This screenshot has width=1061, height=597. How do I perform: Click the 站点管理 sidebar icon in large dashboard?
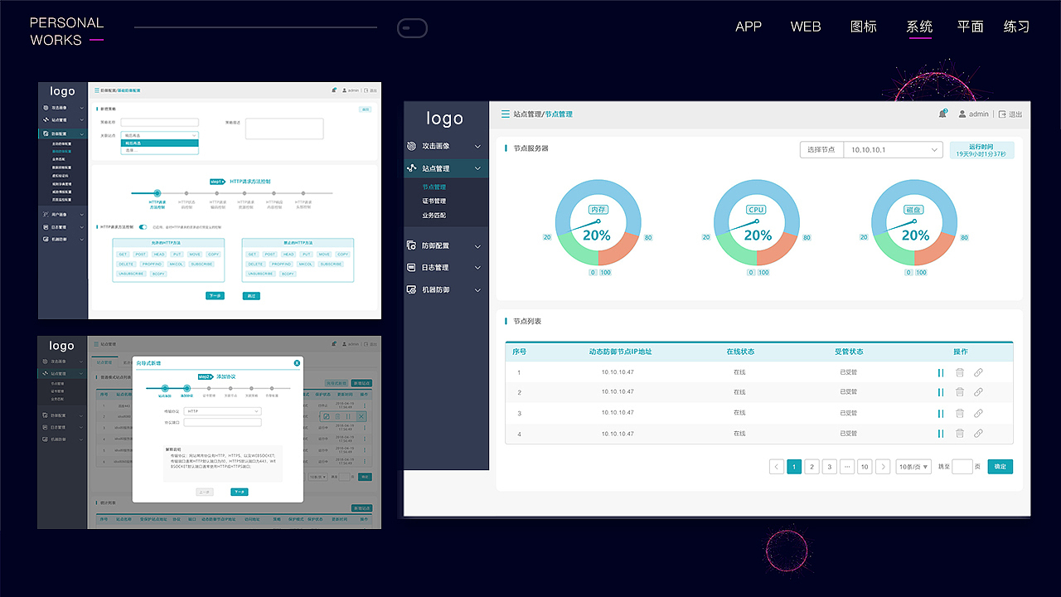pyautogui.click(x=412, y=168)
